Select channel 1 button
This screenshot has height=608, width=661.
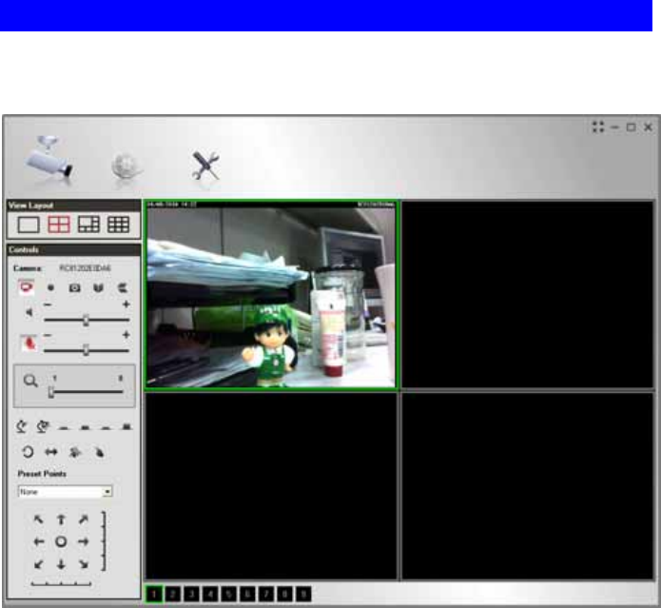coord(154,595)
